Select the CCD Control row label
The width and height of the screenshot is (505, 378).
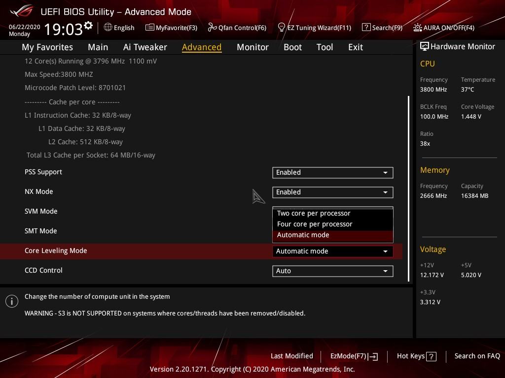(43, 270)
